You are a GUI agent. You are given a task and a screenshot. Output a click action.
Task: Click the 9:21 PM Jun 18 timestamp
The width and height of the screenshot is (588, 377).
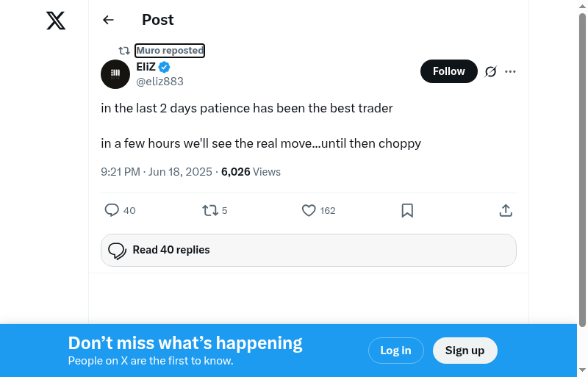click(157, 172)
